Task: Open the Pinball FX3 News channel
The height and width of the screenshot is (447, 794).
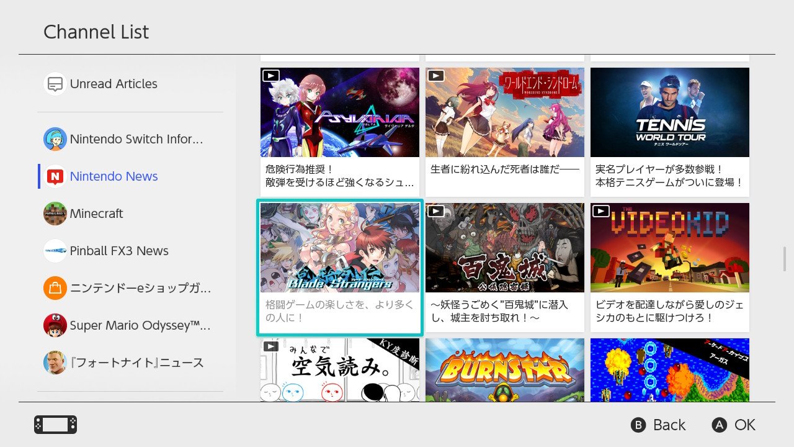Action: [130, 251]
